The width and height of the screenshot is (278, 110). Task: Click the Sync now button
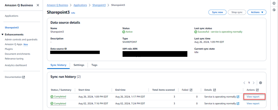(217, 12)
